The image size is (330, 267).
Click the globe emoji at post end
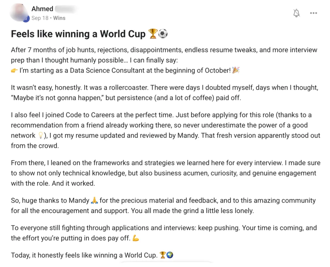click(170, 255)
